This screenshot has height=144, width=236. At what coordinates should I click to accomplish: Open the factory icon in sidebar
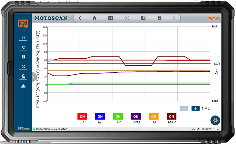tap(23, 76)
